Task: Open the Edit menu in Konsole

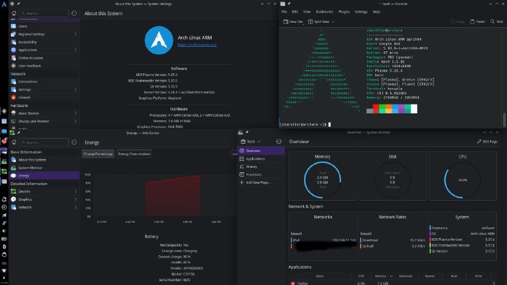Action: 295,11
